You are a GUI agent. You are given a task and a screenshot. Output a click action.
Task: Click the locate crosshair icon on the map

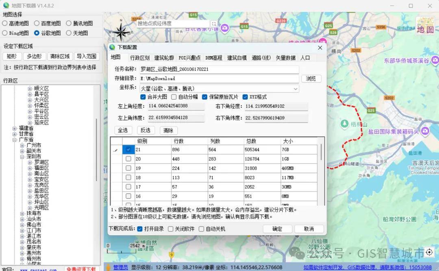tap(429, 253)
